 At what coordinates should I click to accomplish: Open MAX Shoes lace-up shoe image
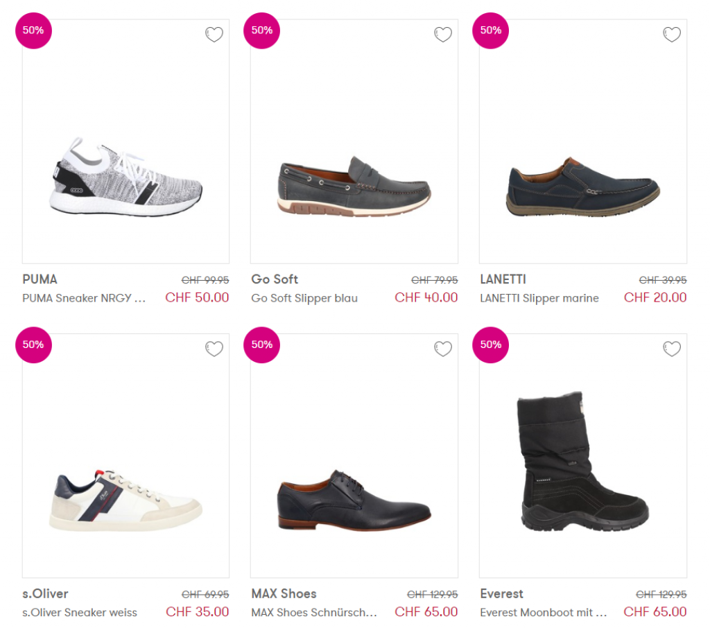(x=354, y=500)
